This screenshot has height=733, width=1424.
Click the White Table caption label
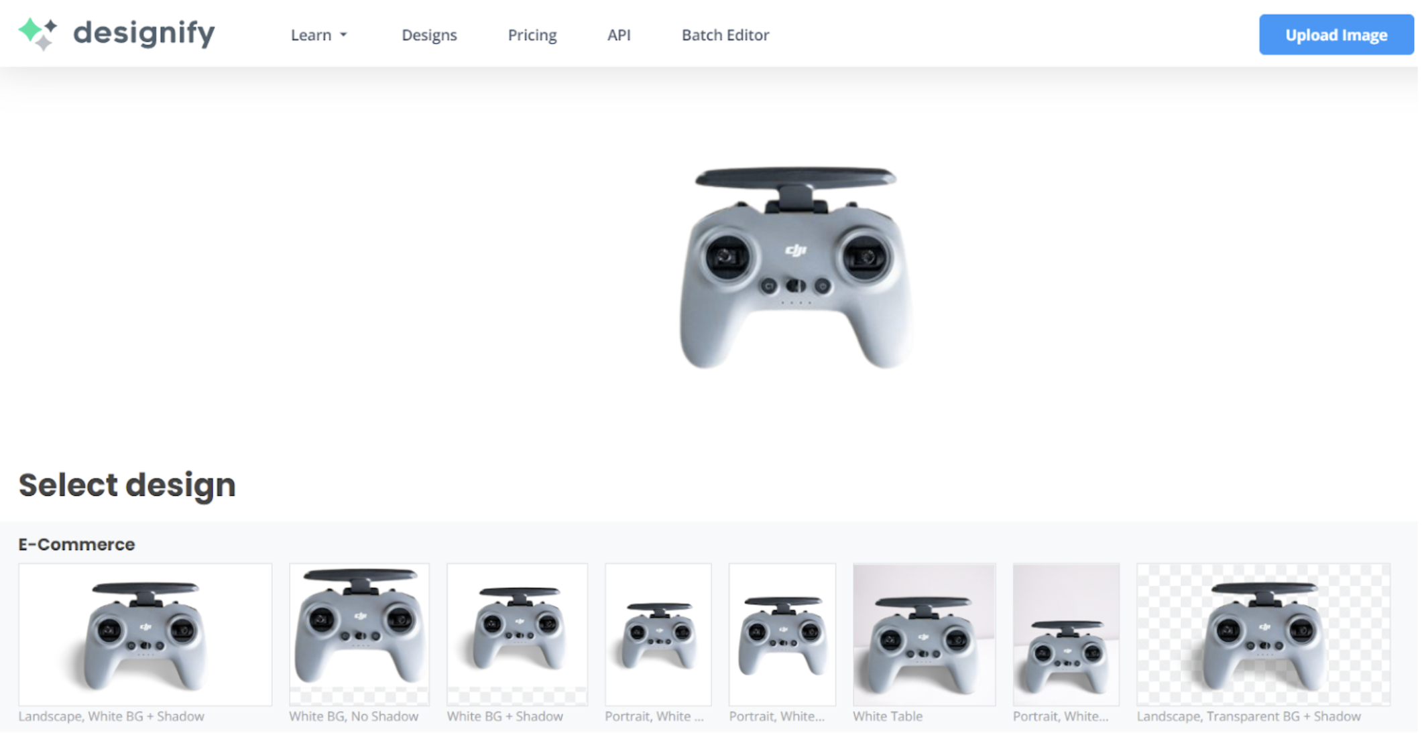point(888,716)
